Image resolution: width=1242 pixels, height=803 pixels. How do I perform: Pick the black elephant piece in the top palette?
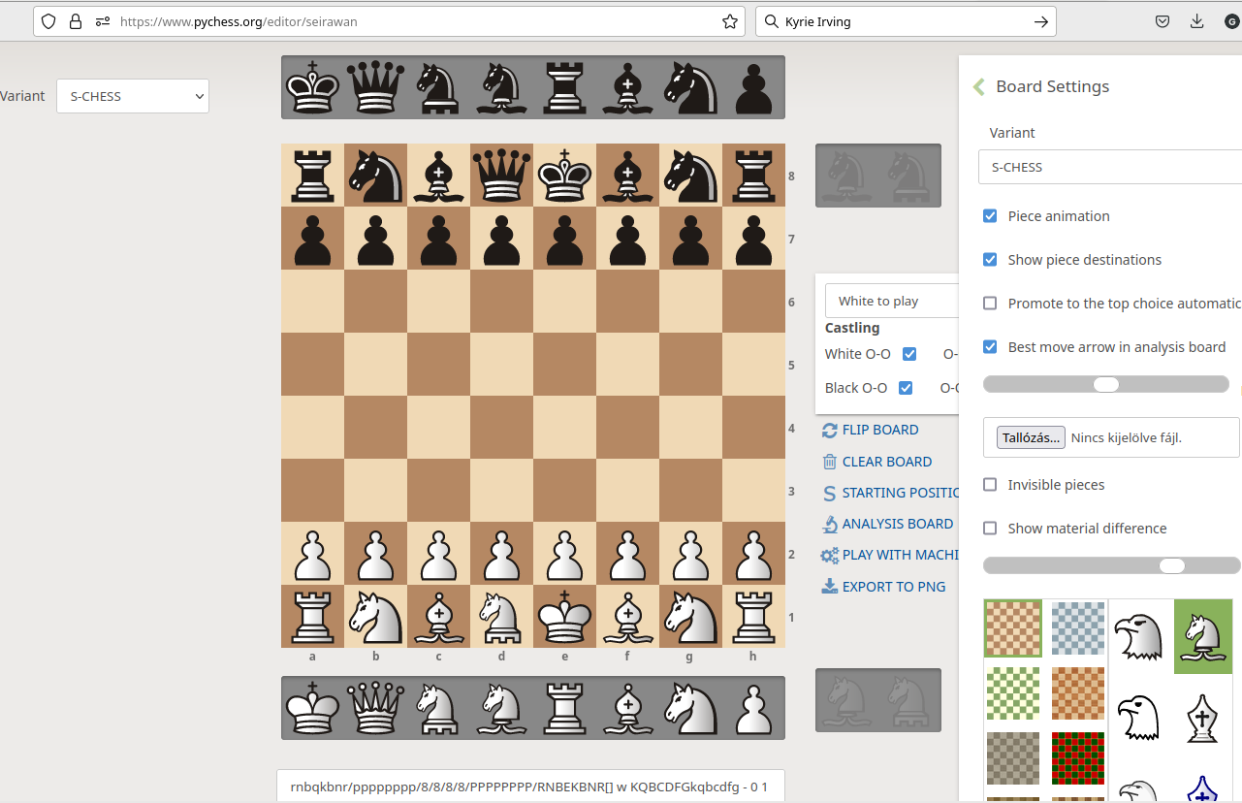[438, 88]
